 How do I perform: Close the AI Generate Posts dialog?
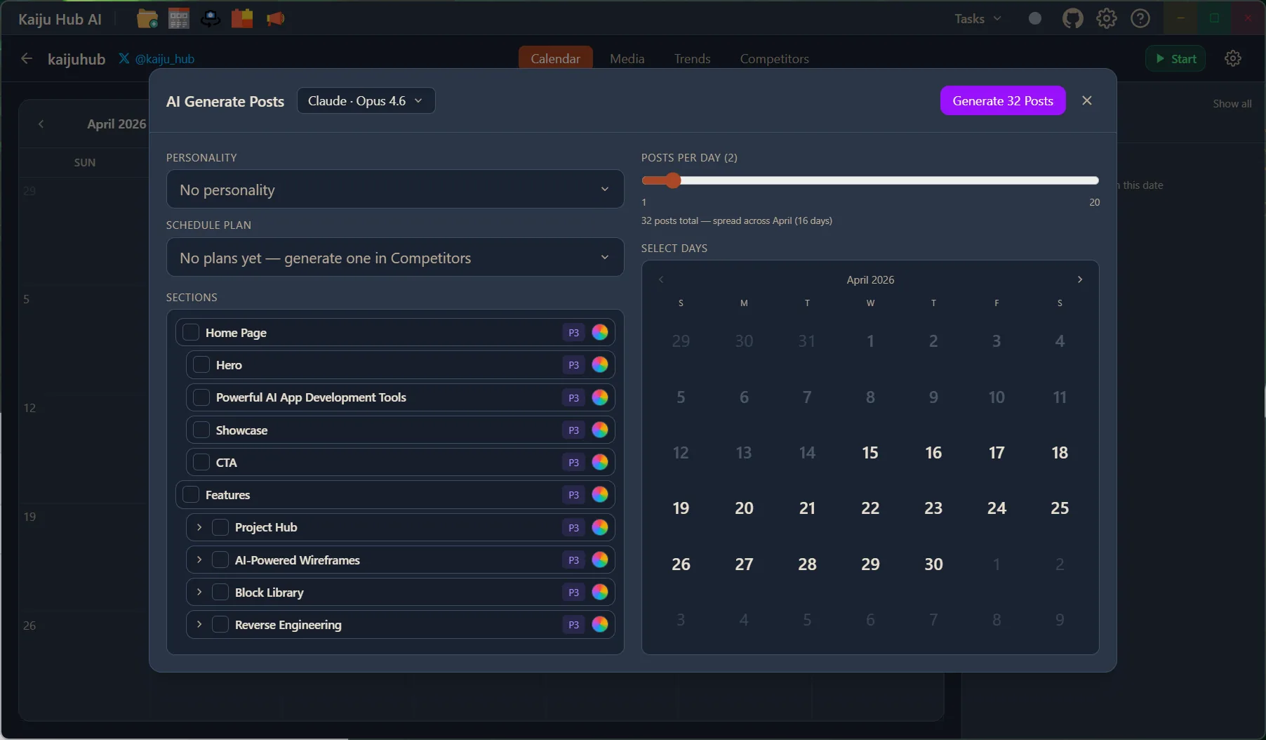point(1087,100)
